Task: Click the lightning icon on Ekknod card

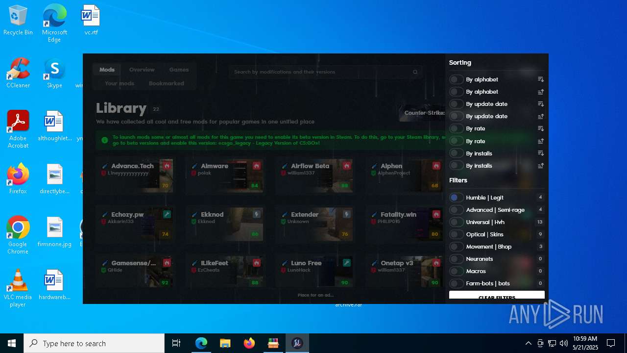Action: pyautogui.click(x=256, y=215)
